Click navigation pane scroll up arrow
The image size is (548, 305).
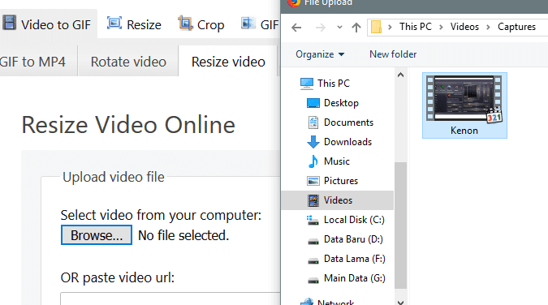click(x=400, y=75)
